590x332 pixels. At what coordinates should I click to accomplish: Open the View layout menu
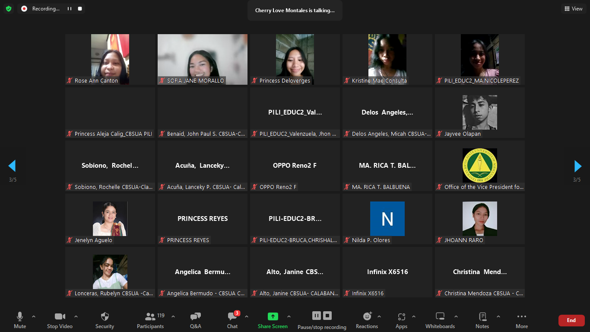tap(573, 9)
